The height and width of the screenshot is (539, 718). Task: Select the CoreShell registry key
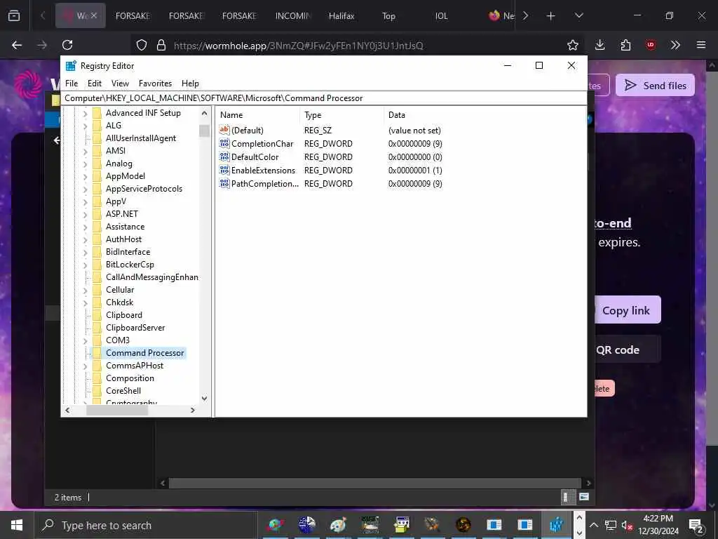point(123,390)
